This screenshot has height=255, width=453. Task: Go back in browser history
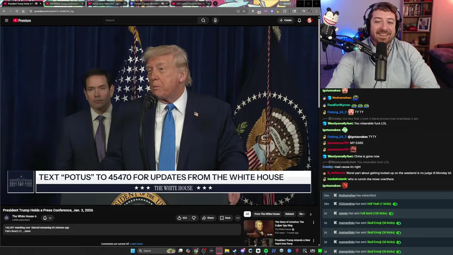point(4,11)
